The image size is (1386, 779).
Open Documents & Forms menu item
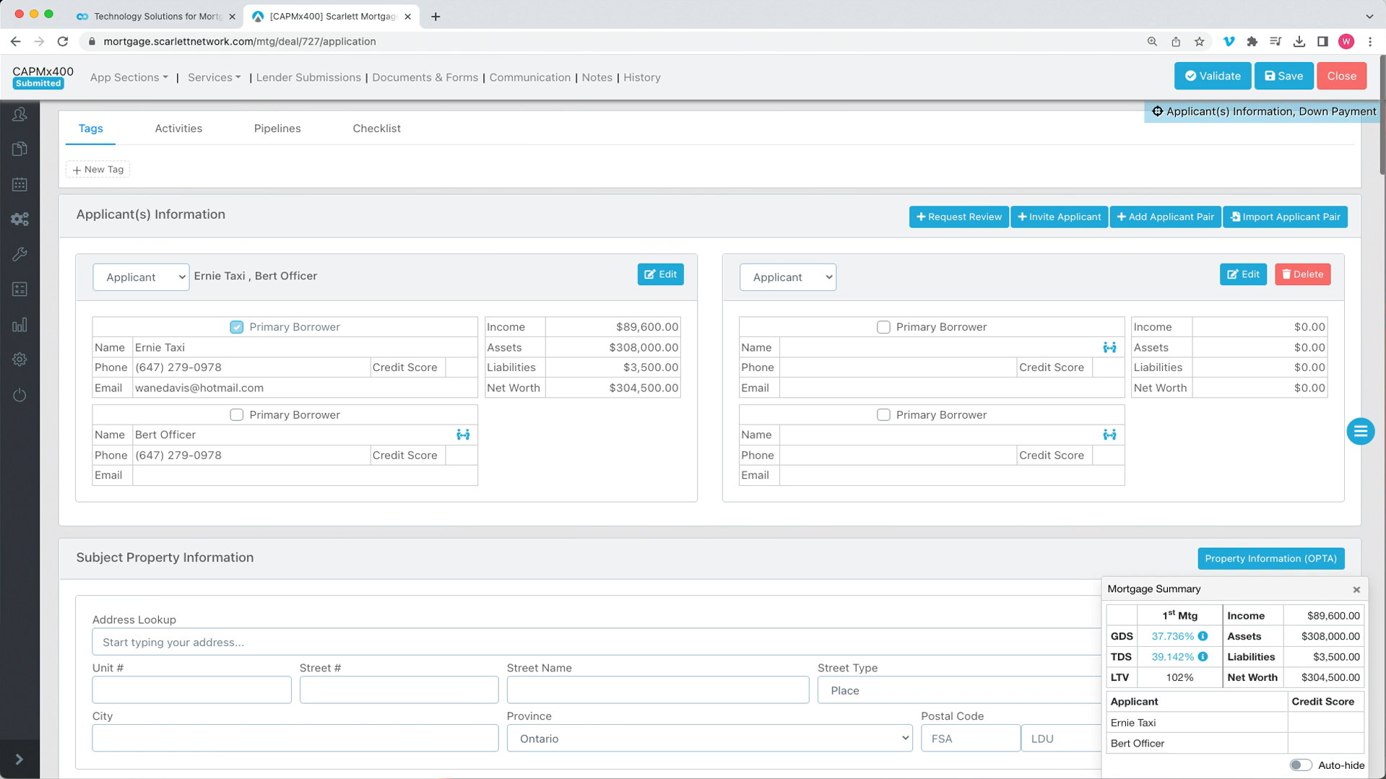pyautogui.click(x=425, y=77)
